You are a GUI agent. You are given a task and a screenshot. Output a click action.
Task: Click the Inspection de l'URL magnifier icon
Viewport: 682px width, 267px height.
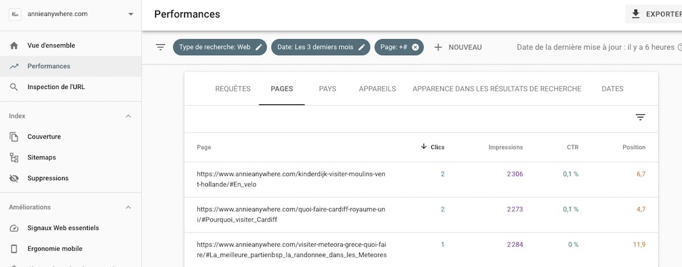pyautogui.click(x=14, y=87)
